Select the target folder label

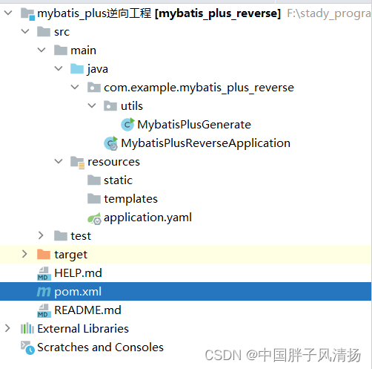(70, 255)
